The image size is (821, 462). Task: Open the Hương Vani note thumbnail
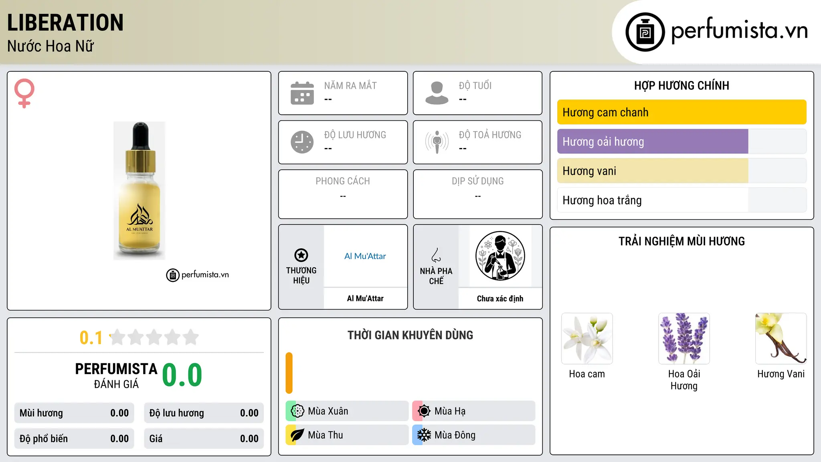[x=781, y=338]
